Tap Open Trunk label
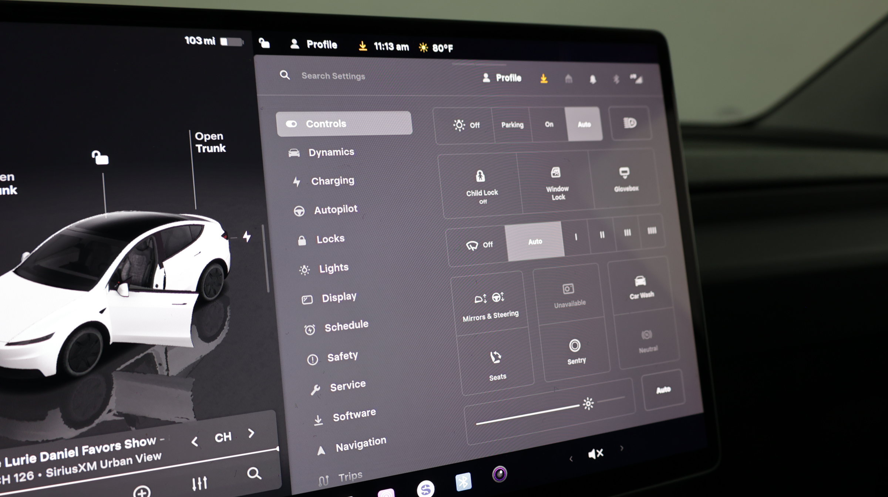888x497 pixels. [x=210, y=142]
